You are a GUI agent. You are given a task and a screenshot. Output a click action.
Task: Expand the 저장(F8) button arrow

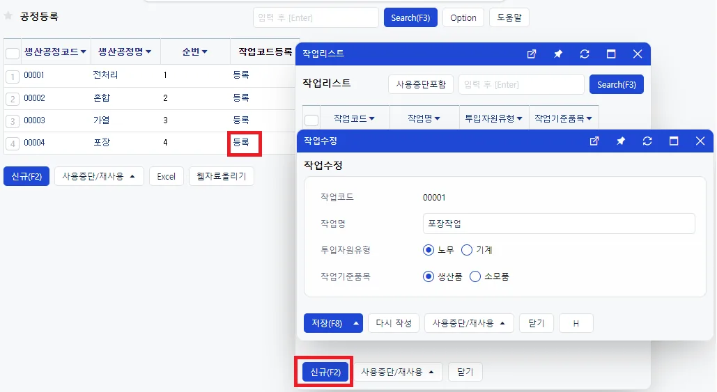pos(356,323)
